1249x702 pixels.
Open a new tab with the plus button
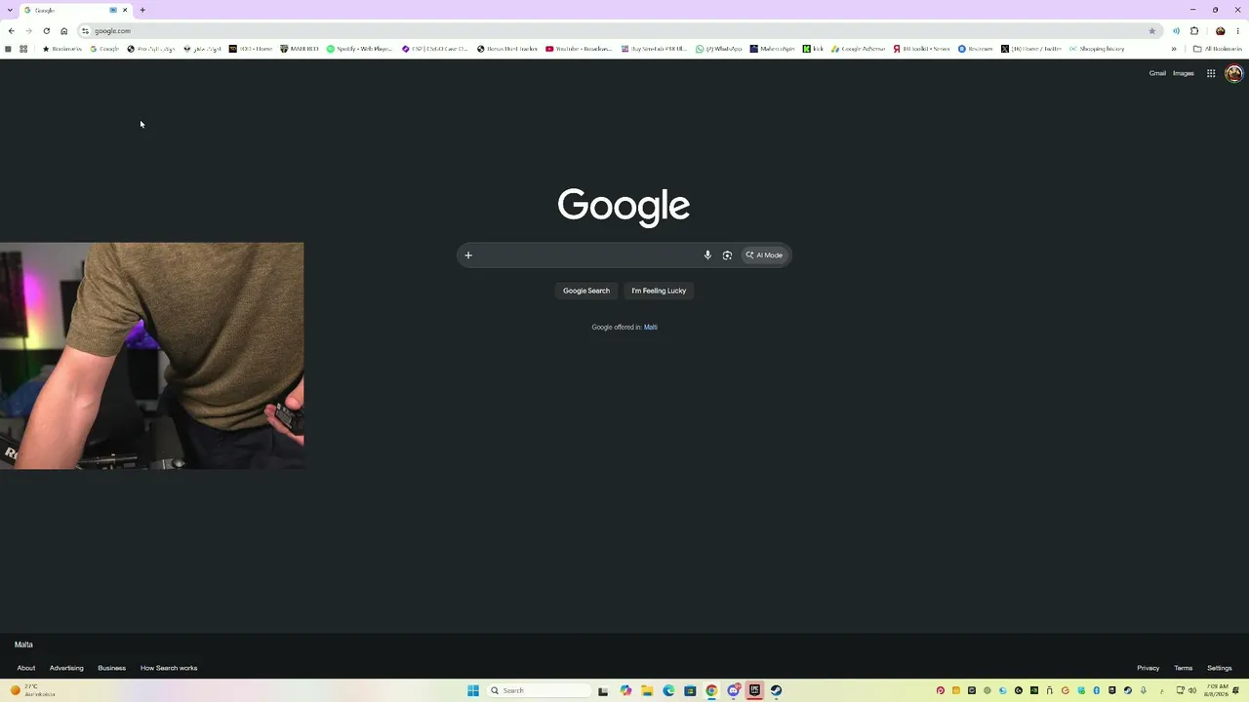pyautogui.click(x=142, y=10)
